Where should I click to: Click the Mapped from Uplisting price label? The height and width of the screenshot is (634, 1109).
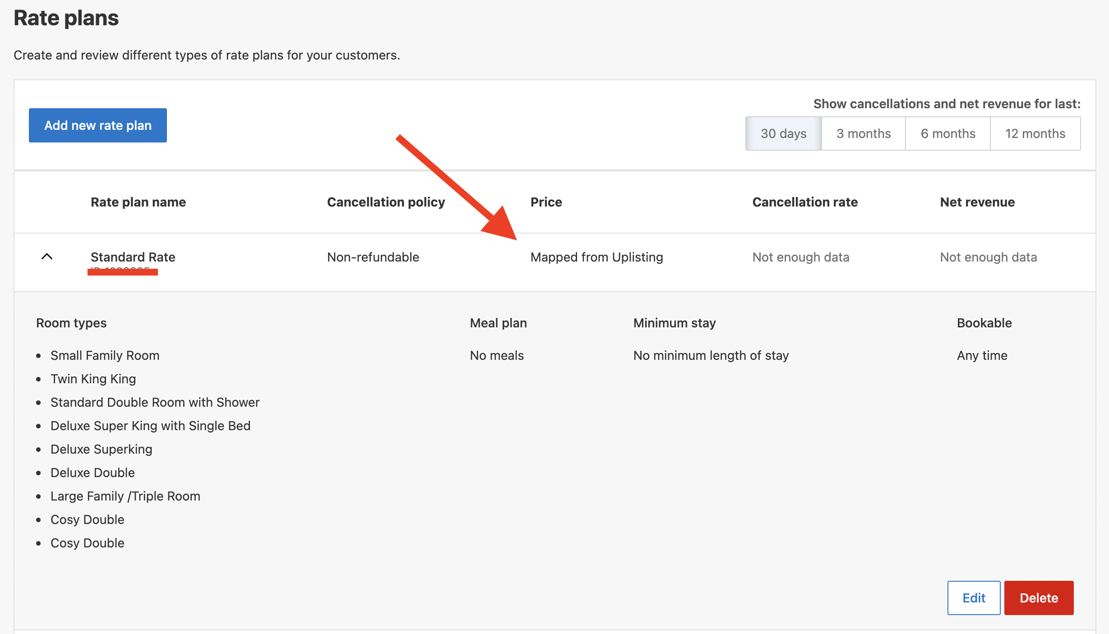coord(597,257)
